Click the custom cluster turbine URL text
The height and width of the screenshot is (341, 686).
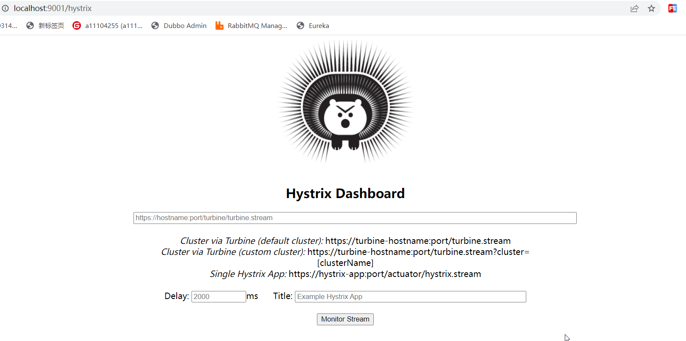[418, 257]
